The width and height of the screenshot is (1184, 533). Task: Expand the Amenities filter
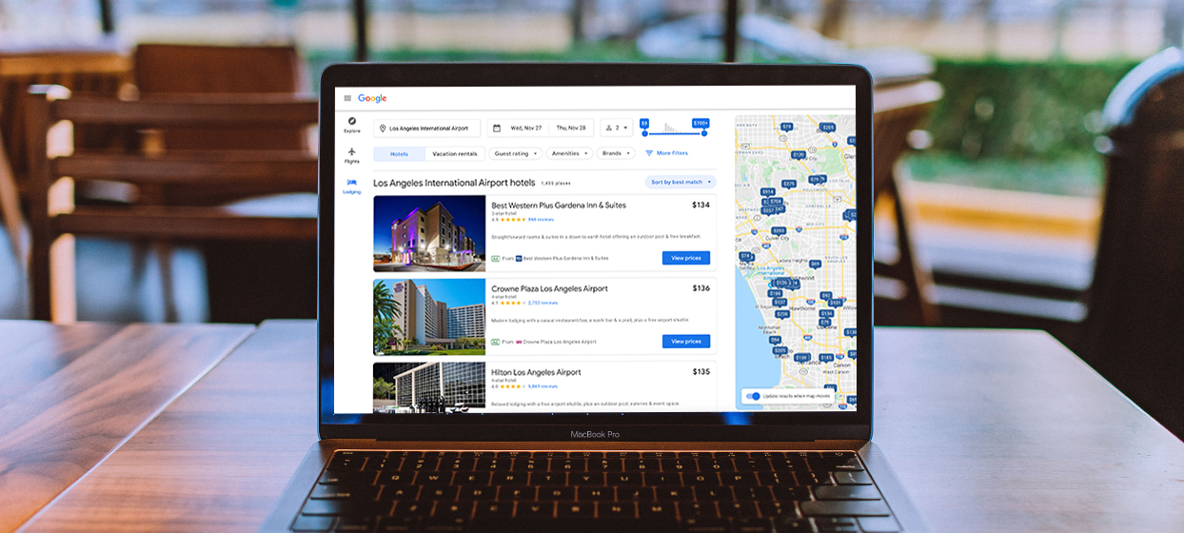[x=569, y=153]
